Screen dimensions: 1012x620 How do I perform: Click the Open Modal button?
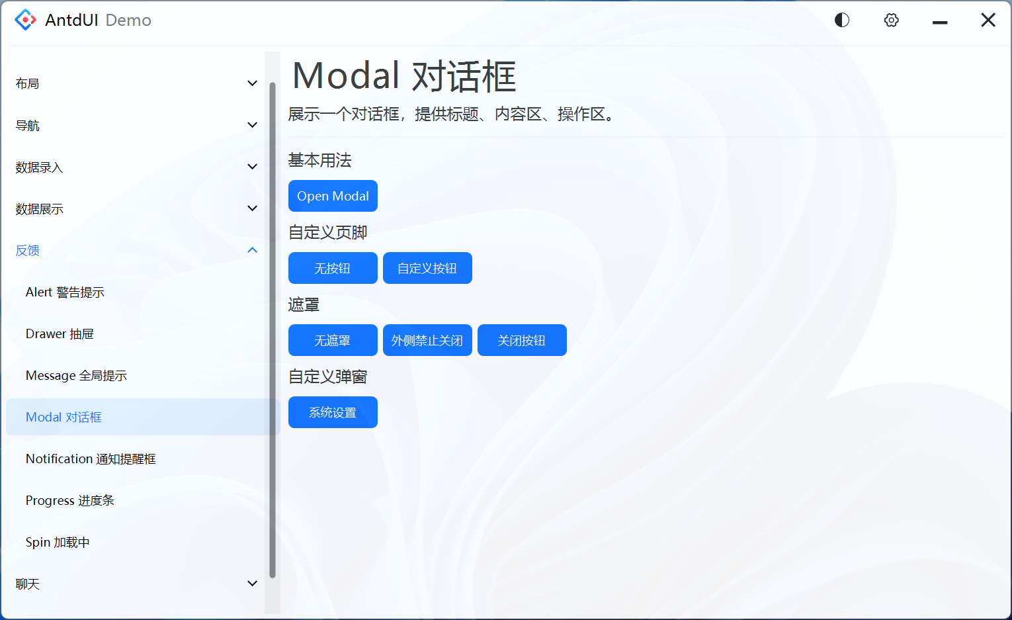pos(333,196)
